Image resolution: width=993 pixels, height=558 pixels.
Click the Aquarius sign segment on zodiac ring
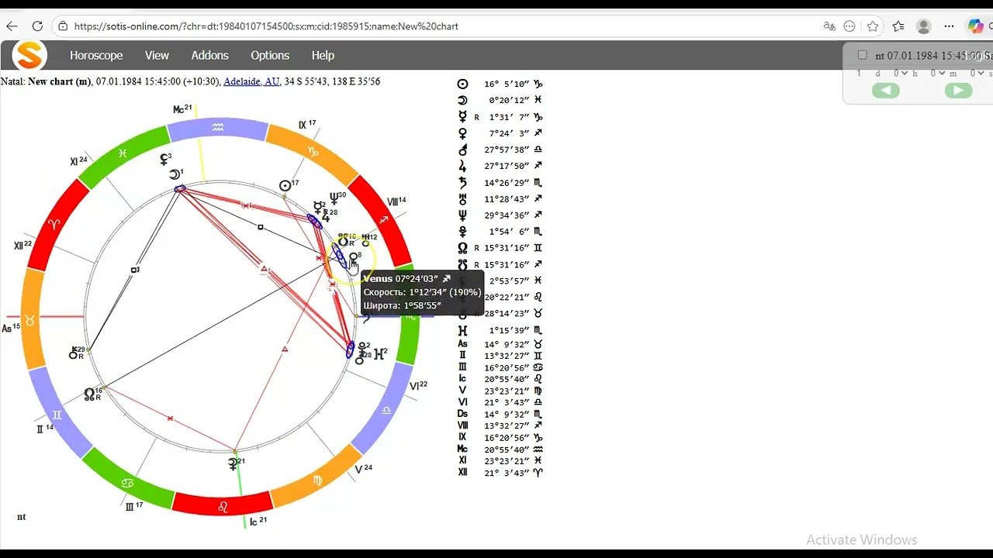pyautogui.click(x=217, y=128)
